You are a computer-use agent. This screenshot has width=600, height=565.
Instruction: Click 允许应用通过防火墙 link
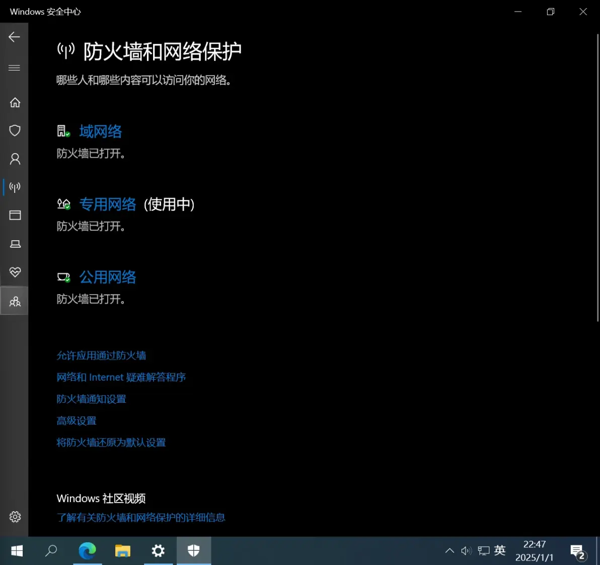click(101, 356)
